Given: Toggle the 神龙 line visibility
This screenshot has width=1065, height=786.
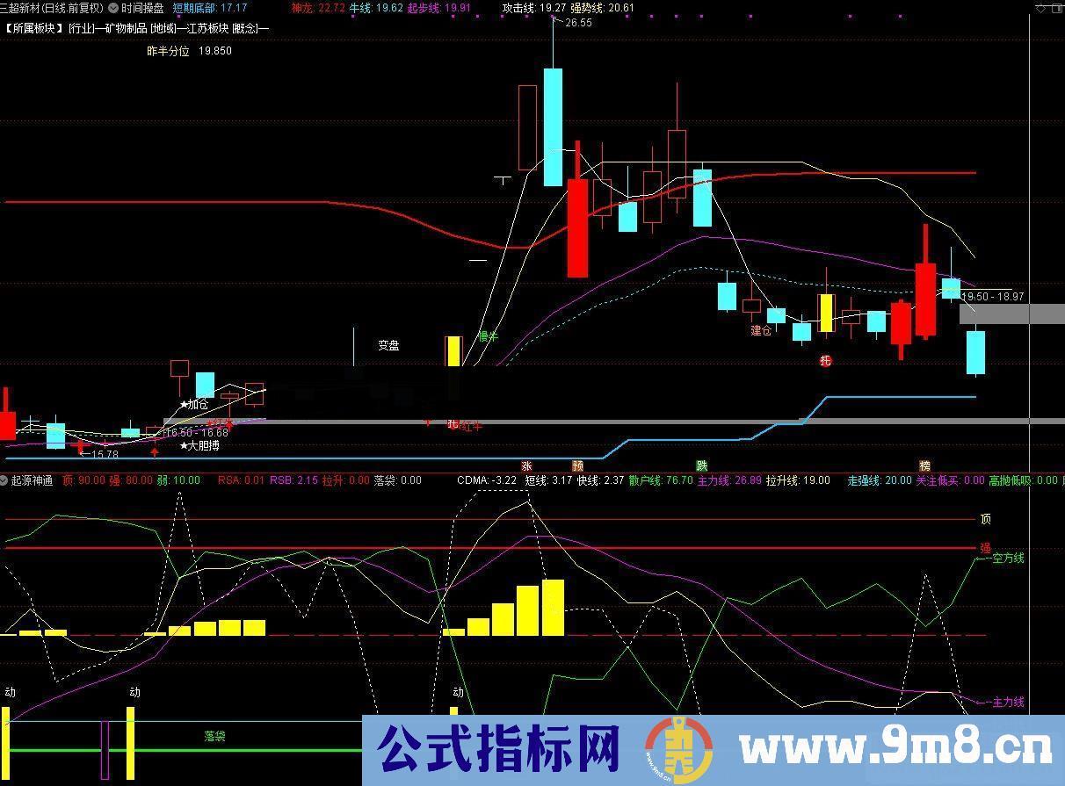Looking at the screenshot, I should pyautogui.click(x=303, y=7).
